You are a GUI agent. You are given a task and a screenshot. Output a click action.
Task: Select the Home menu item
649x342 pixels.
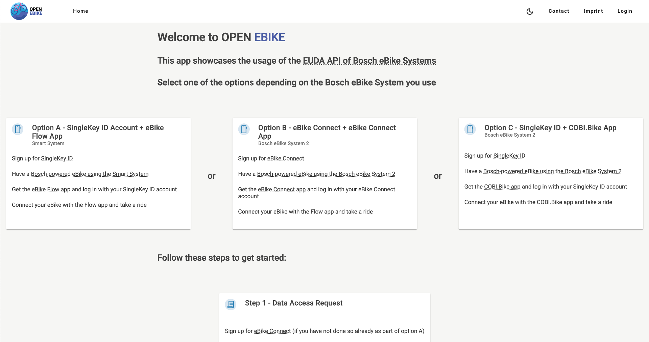pyautogui.click(x=80, y=11)
